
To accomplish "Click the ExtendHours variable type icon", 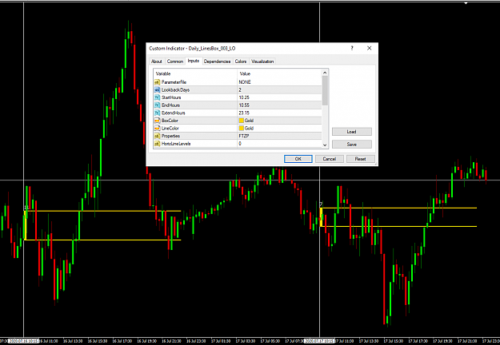I will point(157,113).
